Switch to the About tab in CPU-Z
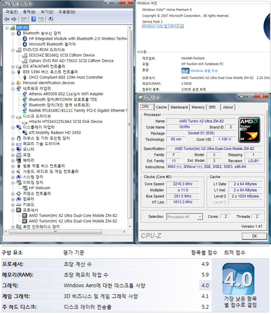This screenshot has height=314, width=271. pos(228,107)
